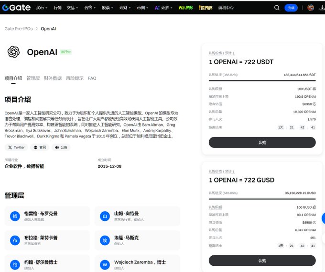Click the 企业软件，数据智能 industry text
The height and width of the screenshot is (272, 325).
click(24, 166)
